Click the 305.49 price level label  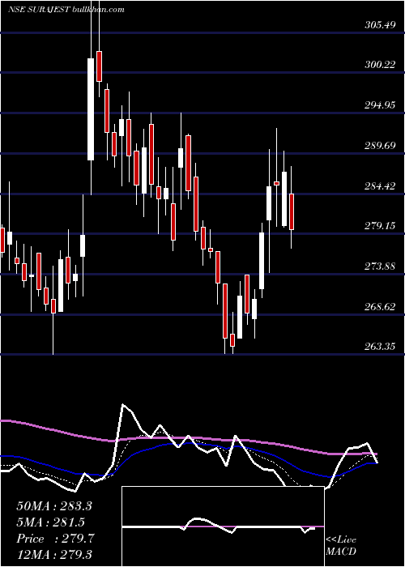380,25
